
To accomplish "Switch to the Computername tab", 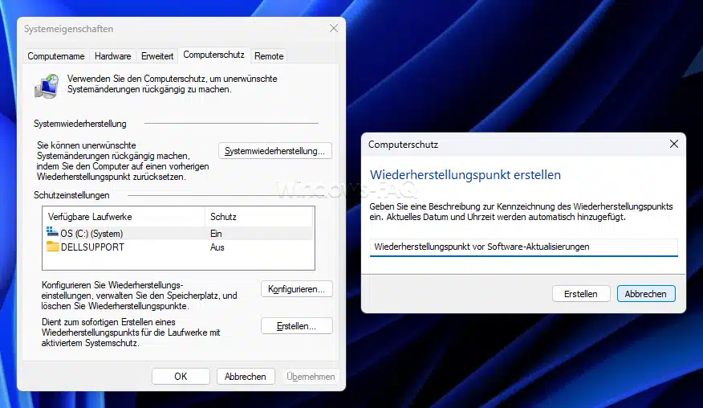I will (x=56, y=56).
